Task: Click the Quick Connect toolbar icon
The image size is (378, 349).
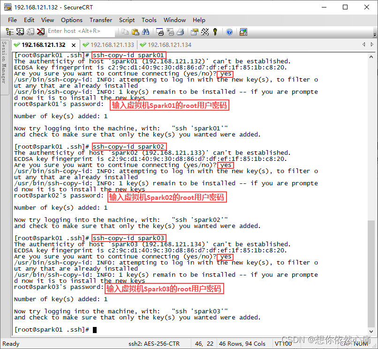Action: [20, 32]
